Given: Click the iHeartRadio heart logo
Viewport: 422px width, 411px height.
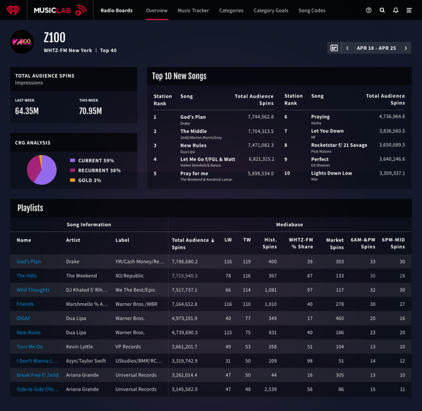Looking at the screenshot, I should (13, 10).
